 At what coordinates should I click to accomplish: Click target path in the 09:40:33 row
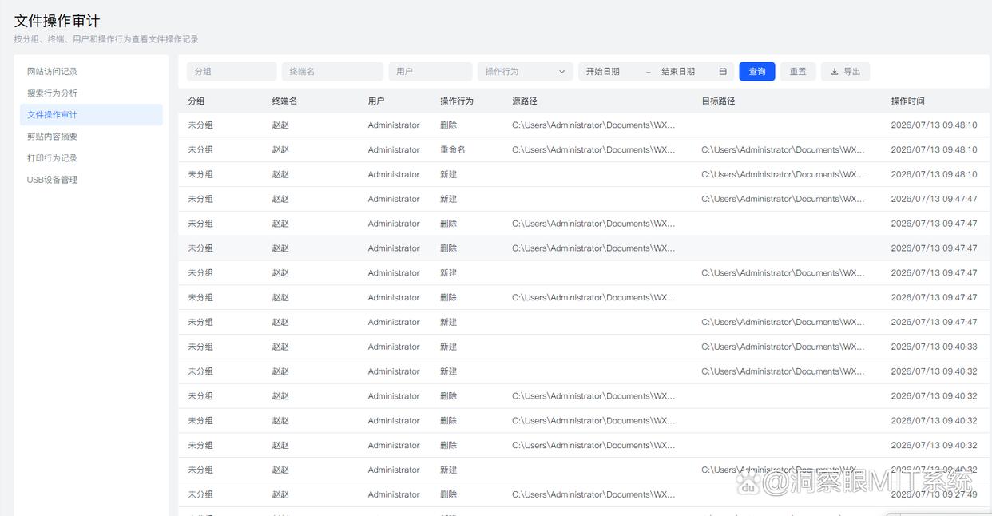(x=783, y=347)
